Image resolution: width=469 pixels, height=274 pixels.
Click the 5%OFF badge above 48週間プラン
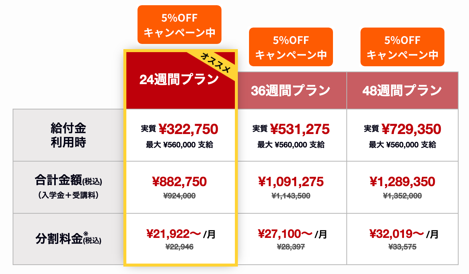click(x=402, y=47)
